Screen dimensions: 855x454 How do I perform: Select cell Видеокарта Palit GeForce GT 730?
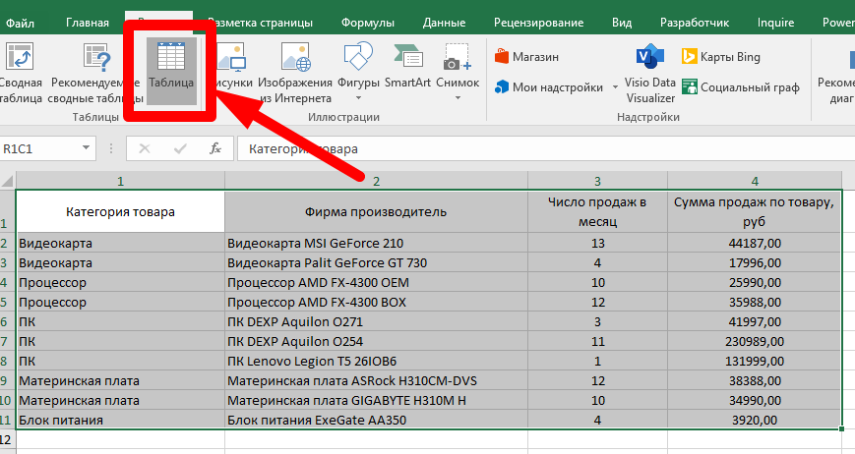(376, 263)
